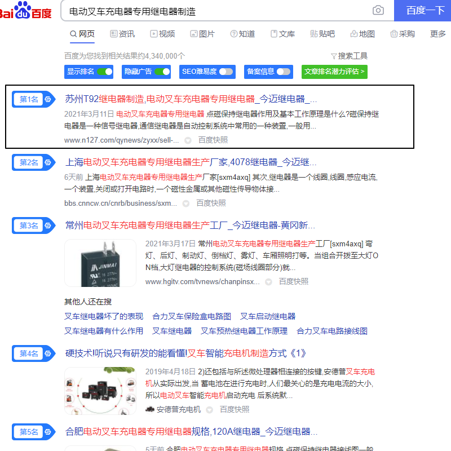Image resolution: width=451 pixels, height=451 pixels.
Task: Click the icon on 第1名 badge
Action: 48,99
